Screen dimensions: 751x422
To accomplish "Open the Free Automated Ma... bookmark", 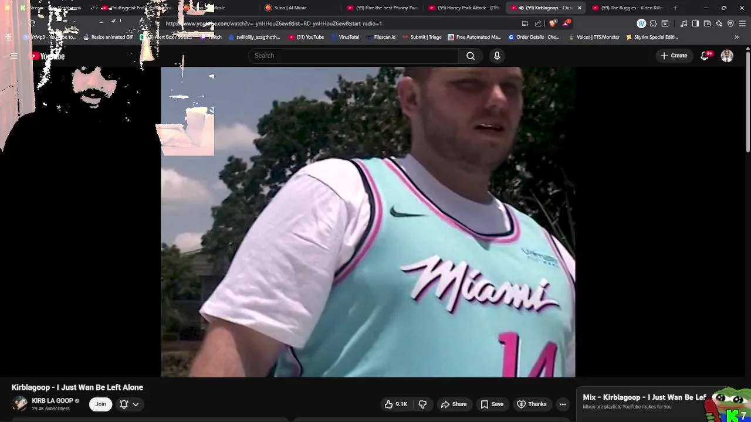I will coord(475,37).
